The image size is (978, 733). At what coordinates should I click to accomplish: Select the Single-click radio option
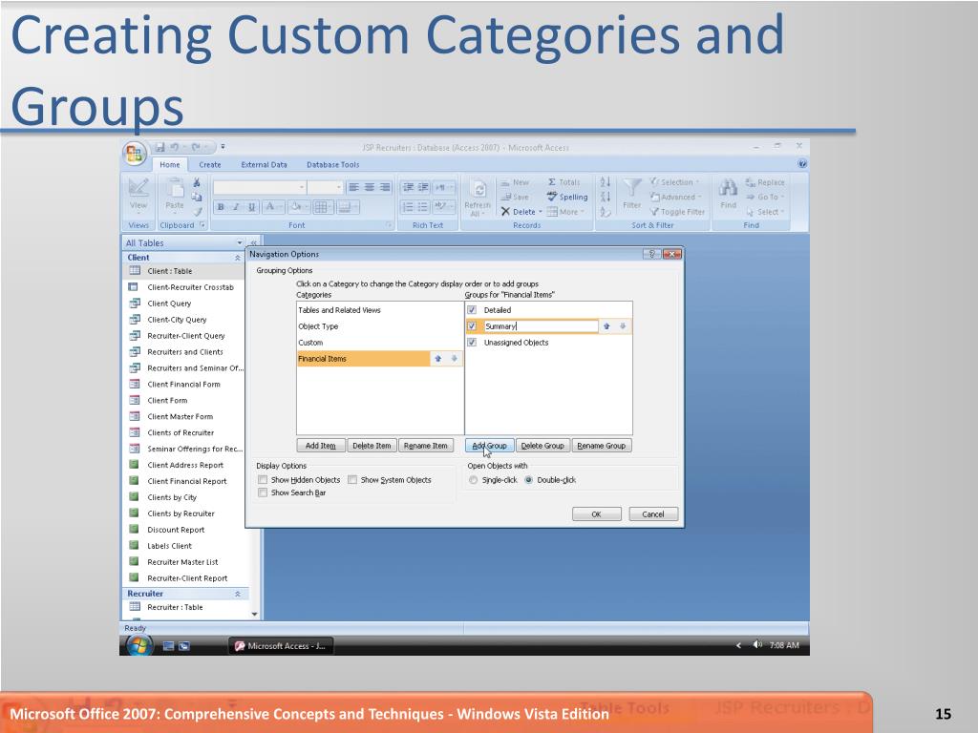(474, 480)
